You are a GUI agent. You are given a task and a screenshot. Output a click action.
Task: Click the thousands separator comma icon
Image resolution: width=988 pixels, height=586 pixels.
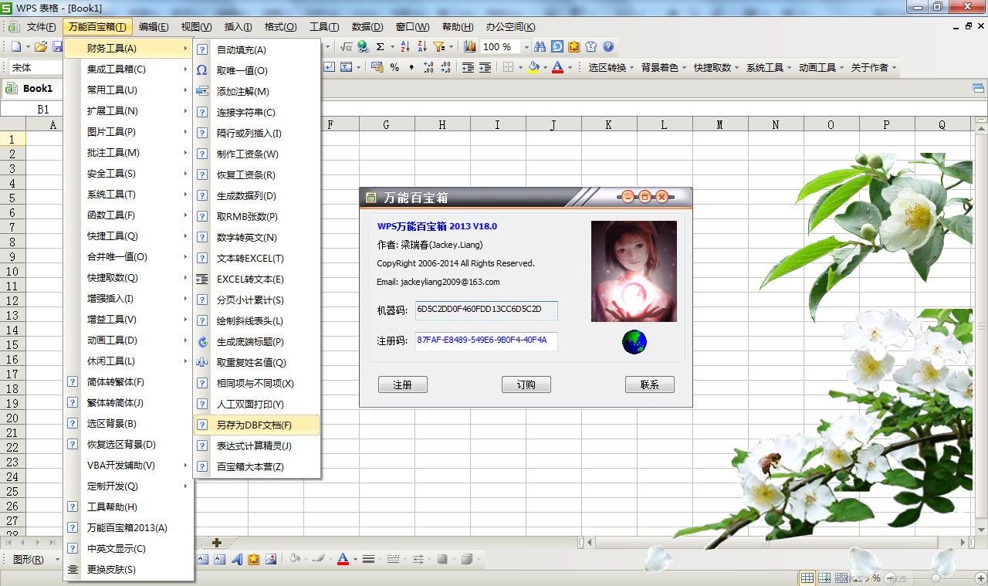[411, 67]
